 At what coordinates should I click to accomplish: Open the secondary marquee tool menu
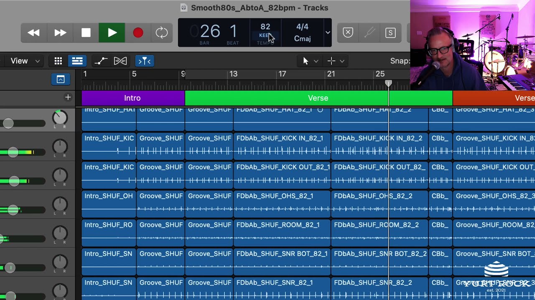[x=336, y=61]
